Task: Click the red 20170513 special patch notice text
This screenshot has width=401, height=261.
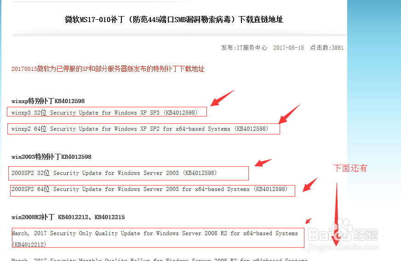Action: (x=108, y=69)
